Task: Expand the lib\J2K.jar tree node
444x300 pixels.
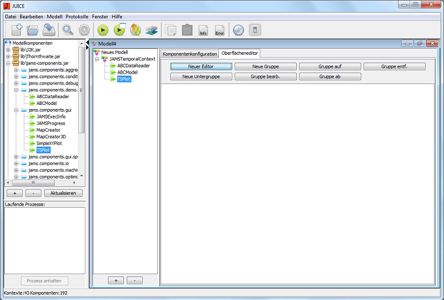Action: 8,50
